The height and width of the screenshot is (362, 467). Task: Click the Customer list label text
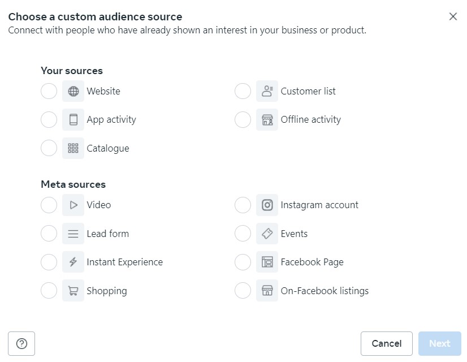coord(308,91)
